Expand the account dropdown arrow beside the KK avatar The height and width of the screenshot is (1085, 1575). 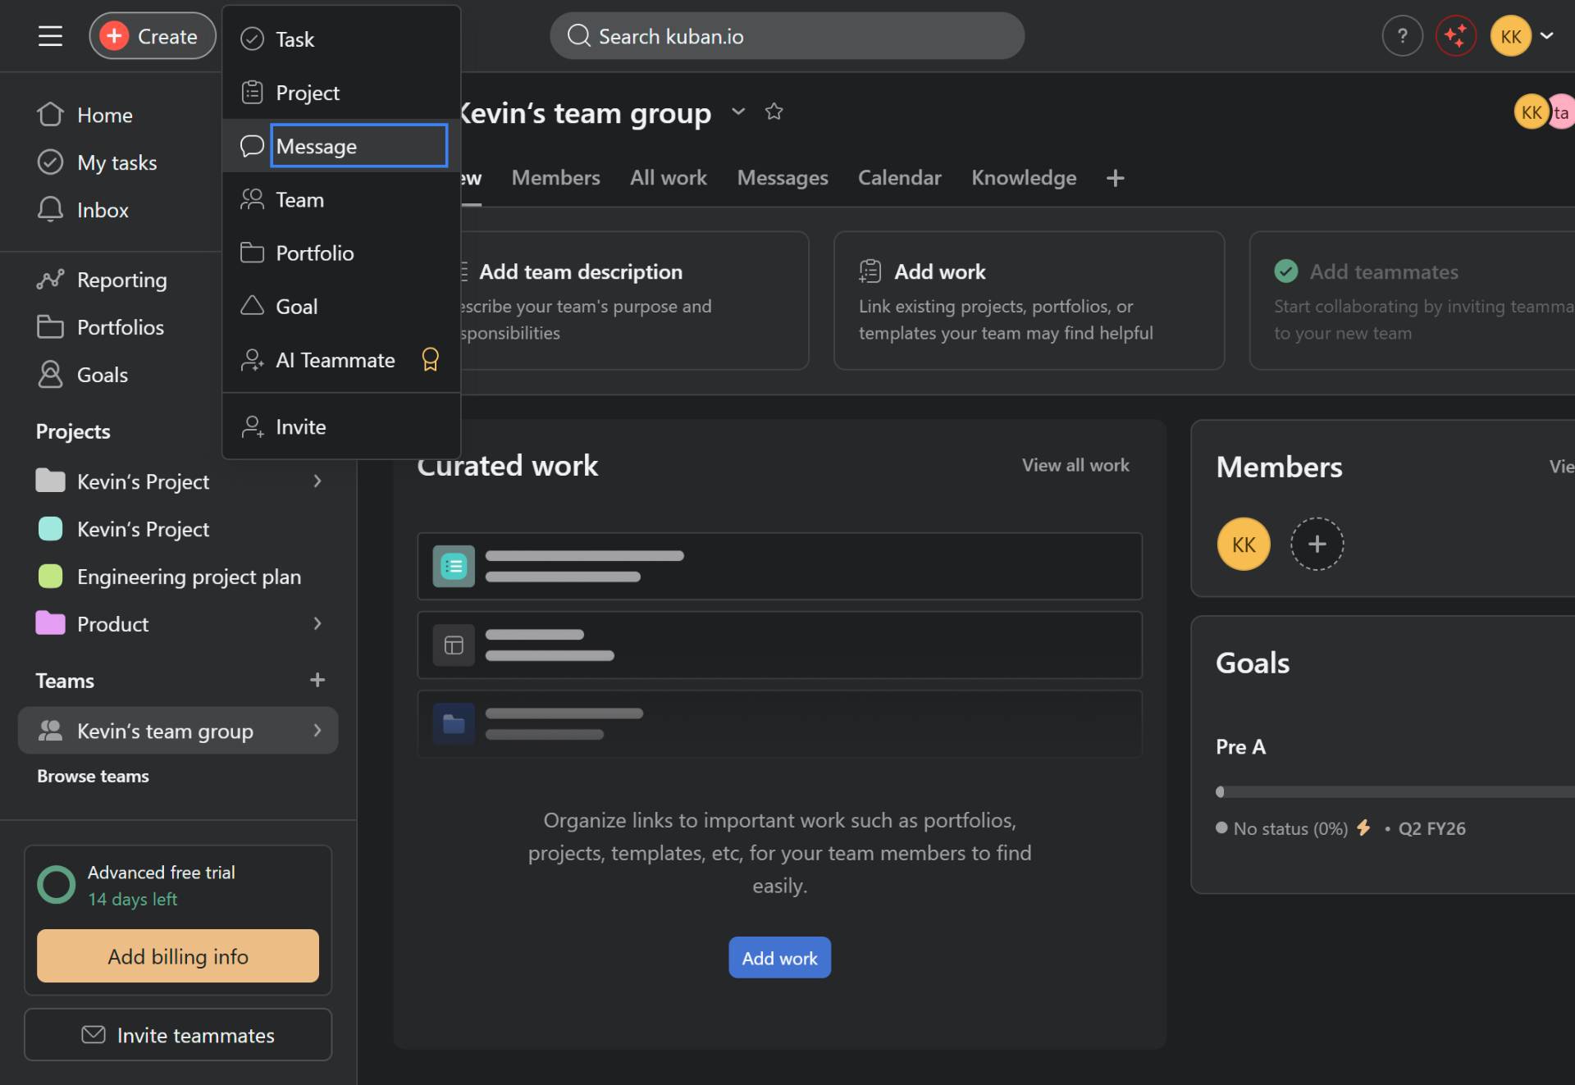[x=1547, y=35]
